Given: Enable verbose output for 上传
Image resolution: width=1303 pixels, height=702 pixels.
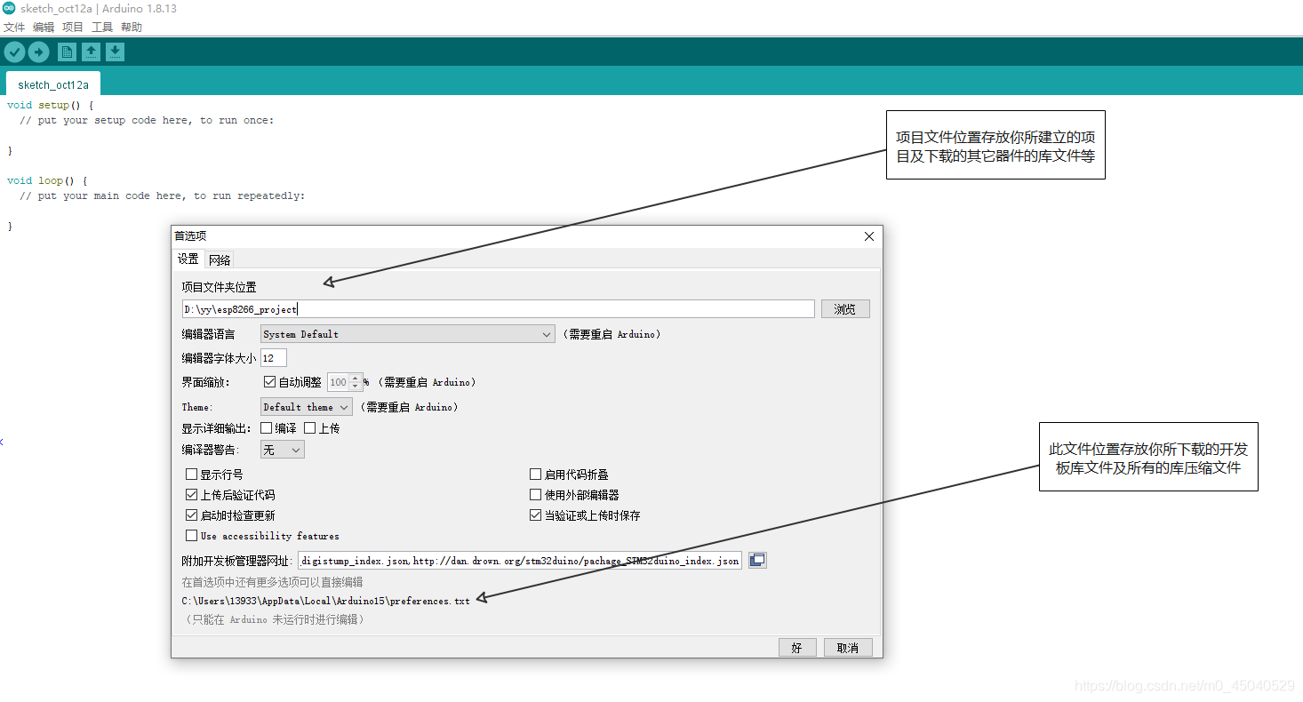Looking at the screenshot, I should pyautogui.click(x=310, y=427).
